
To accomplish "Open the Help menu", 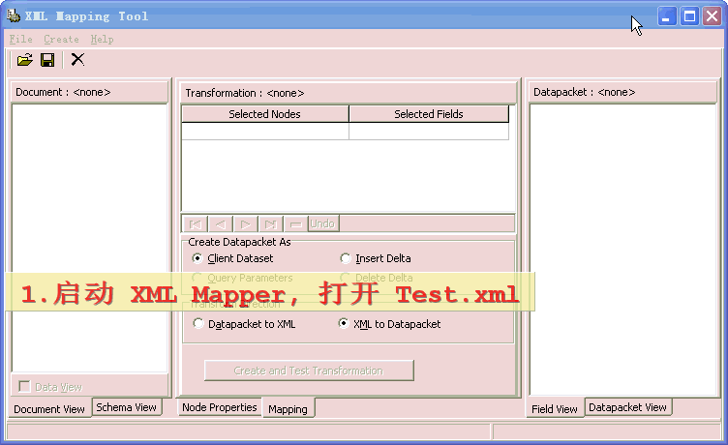I will tap(102, 39).
